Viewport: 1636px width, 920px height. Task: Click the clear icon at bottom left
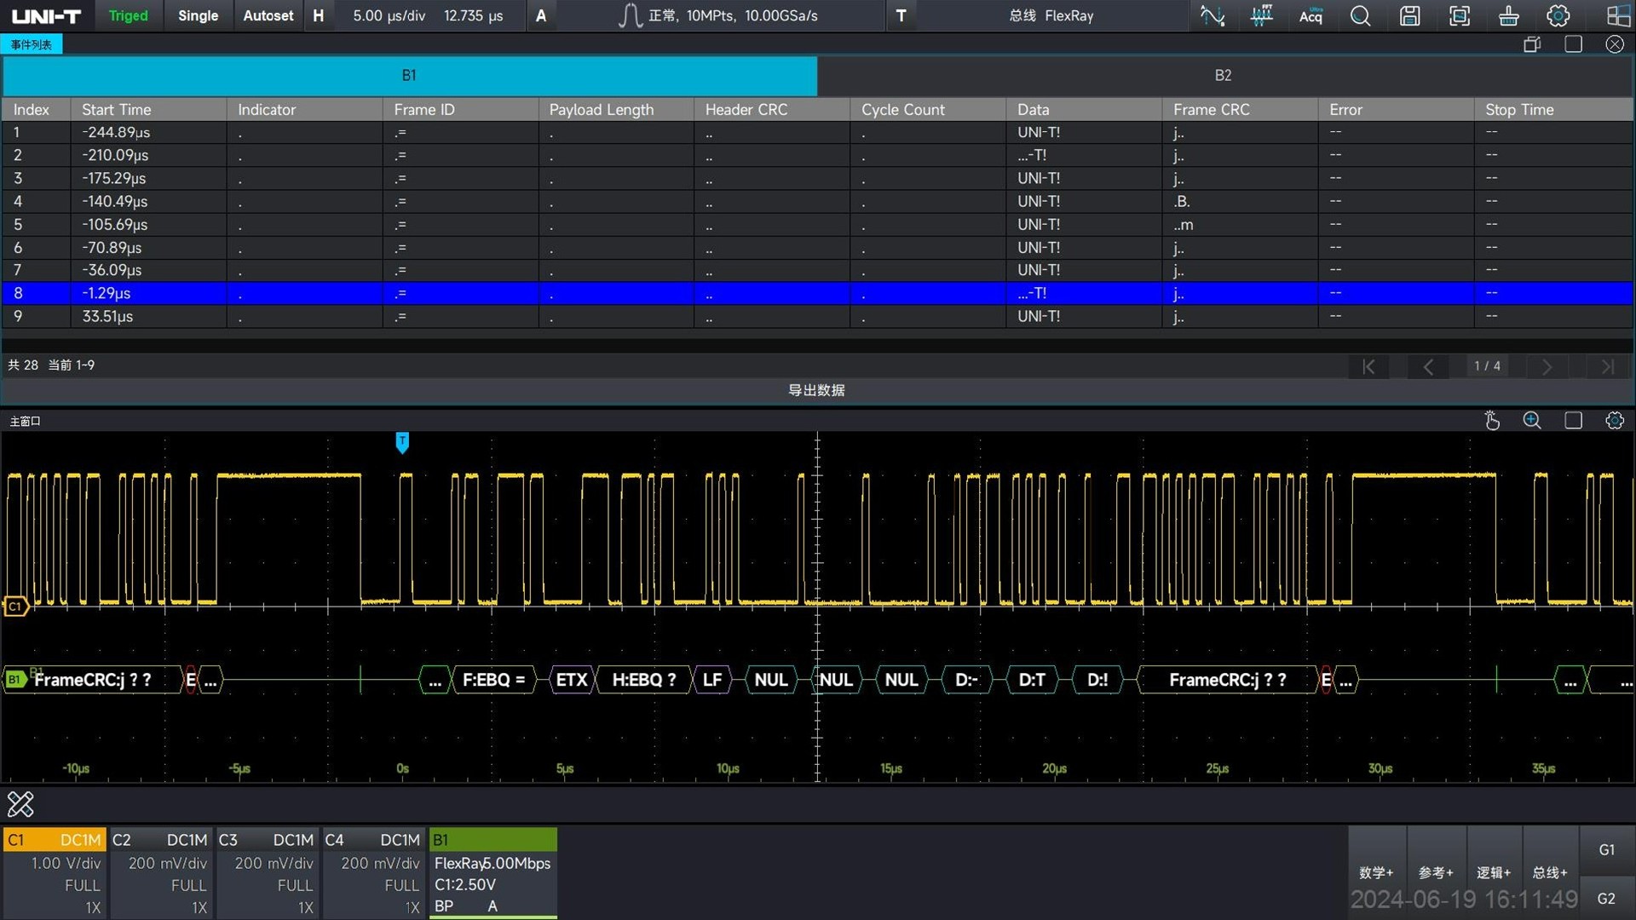(x=20, y=803)
